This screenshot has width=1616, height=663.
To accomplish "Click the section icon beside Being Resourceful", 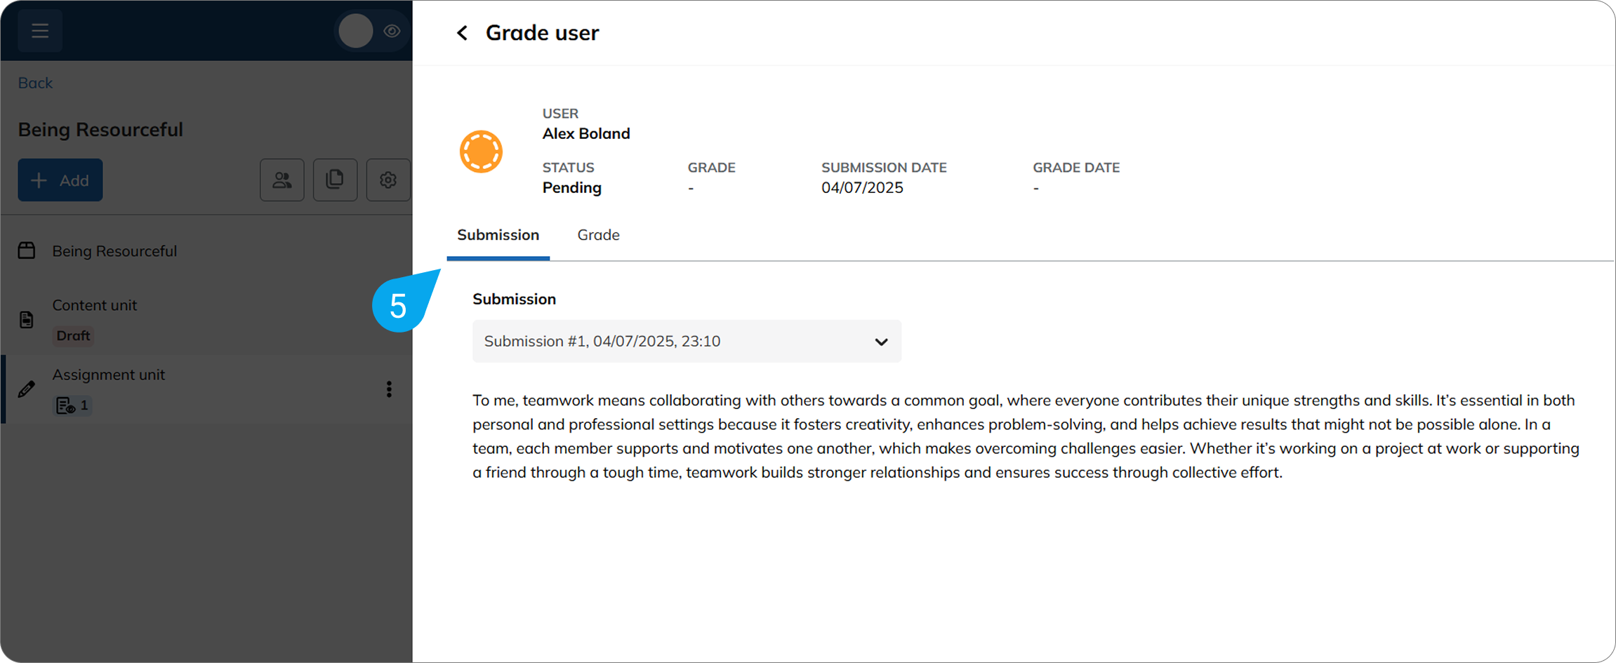I will point(27,250).
